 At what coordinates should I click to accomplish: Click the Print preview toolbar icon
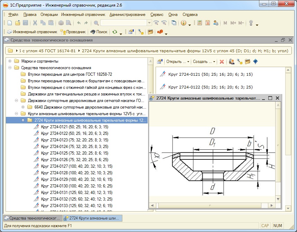click(68, 23)
